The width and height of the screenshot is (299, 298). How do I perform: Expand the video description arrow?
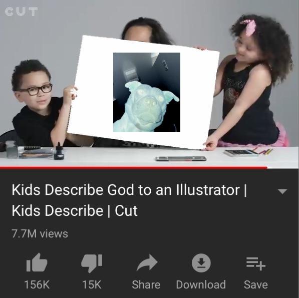[x=282, y=191]
